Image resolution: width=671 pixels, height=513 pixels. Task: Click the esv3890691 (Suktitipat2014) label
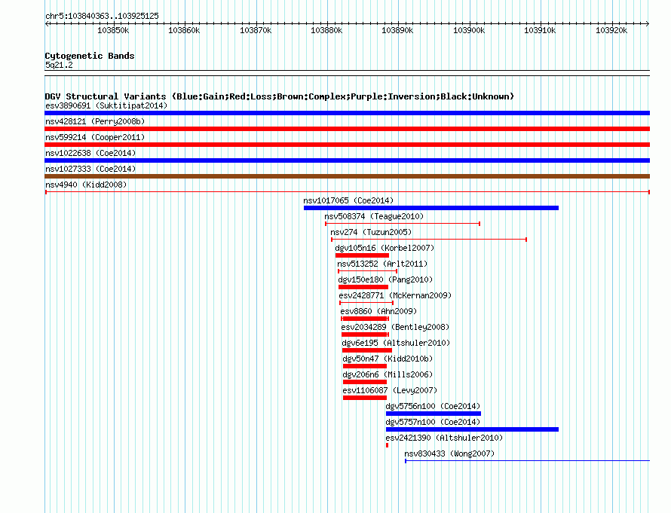(106, 105)
